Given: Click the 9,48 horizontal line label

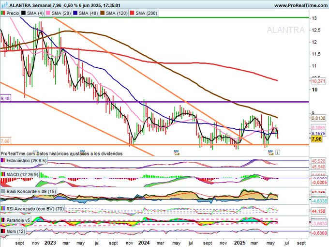Looking at the screenshot, I should pyautogui.click(x=5, y=98).
